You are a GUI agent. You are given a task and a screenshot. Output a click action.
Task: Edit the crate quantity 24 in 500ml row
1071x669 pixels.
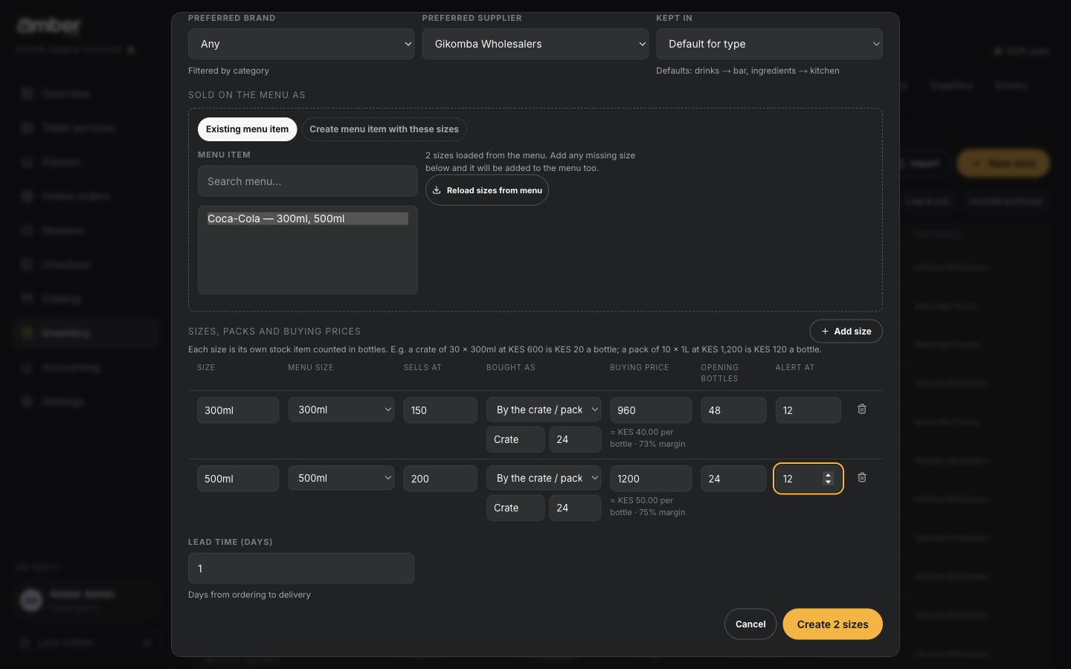(x=575, y=508)
